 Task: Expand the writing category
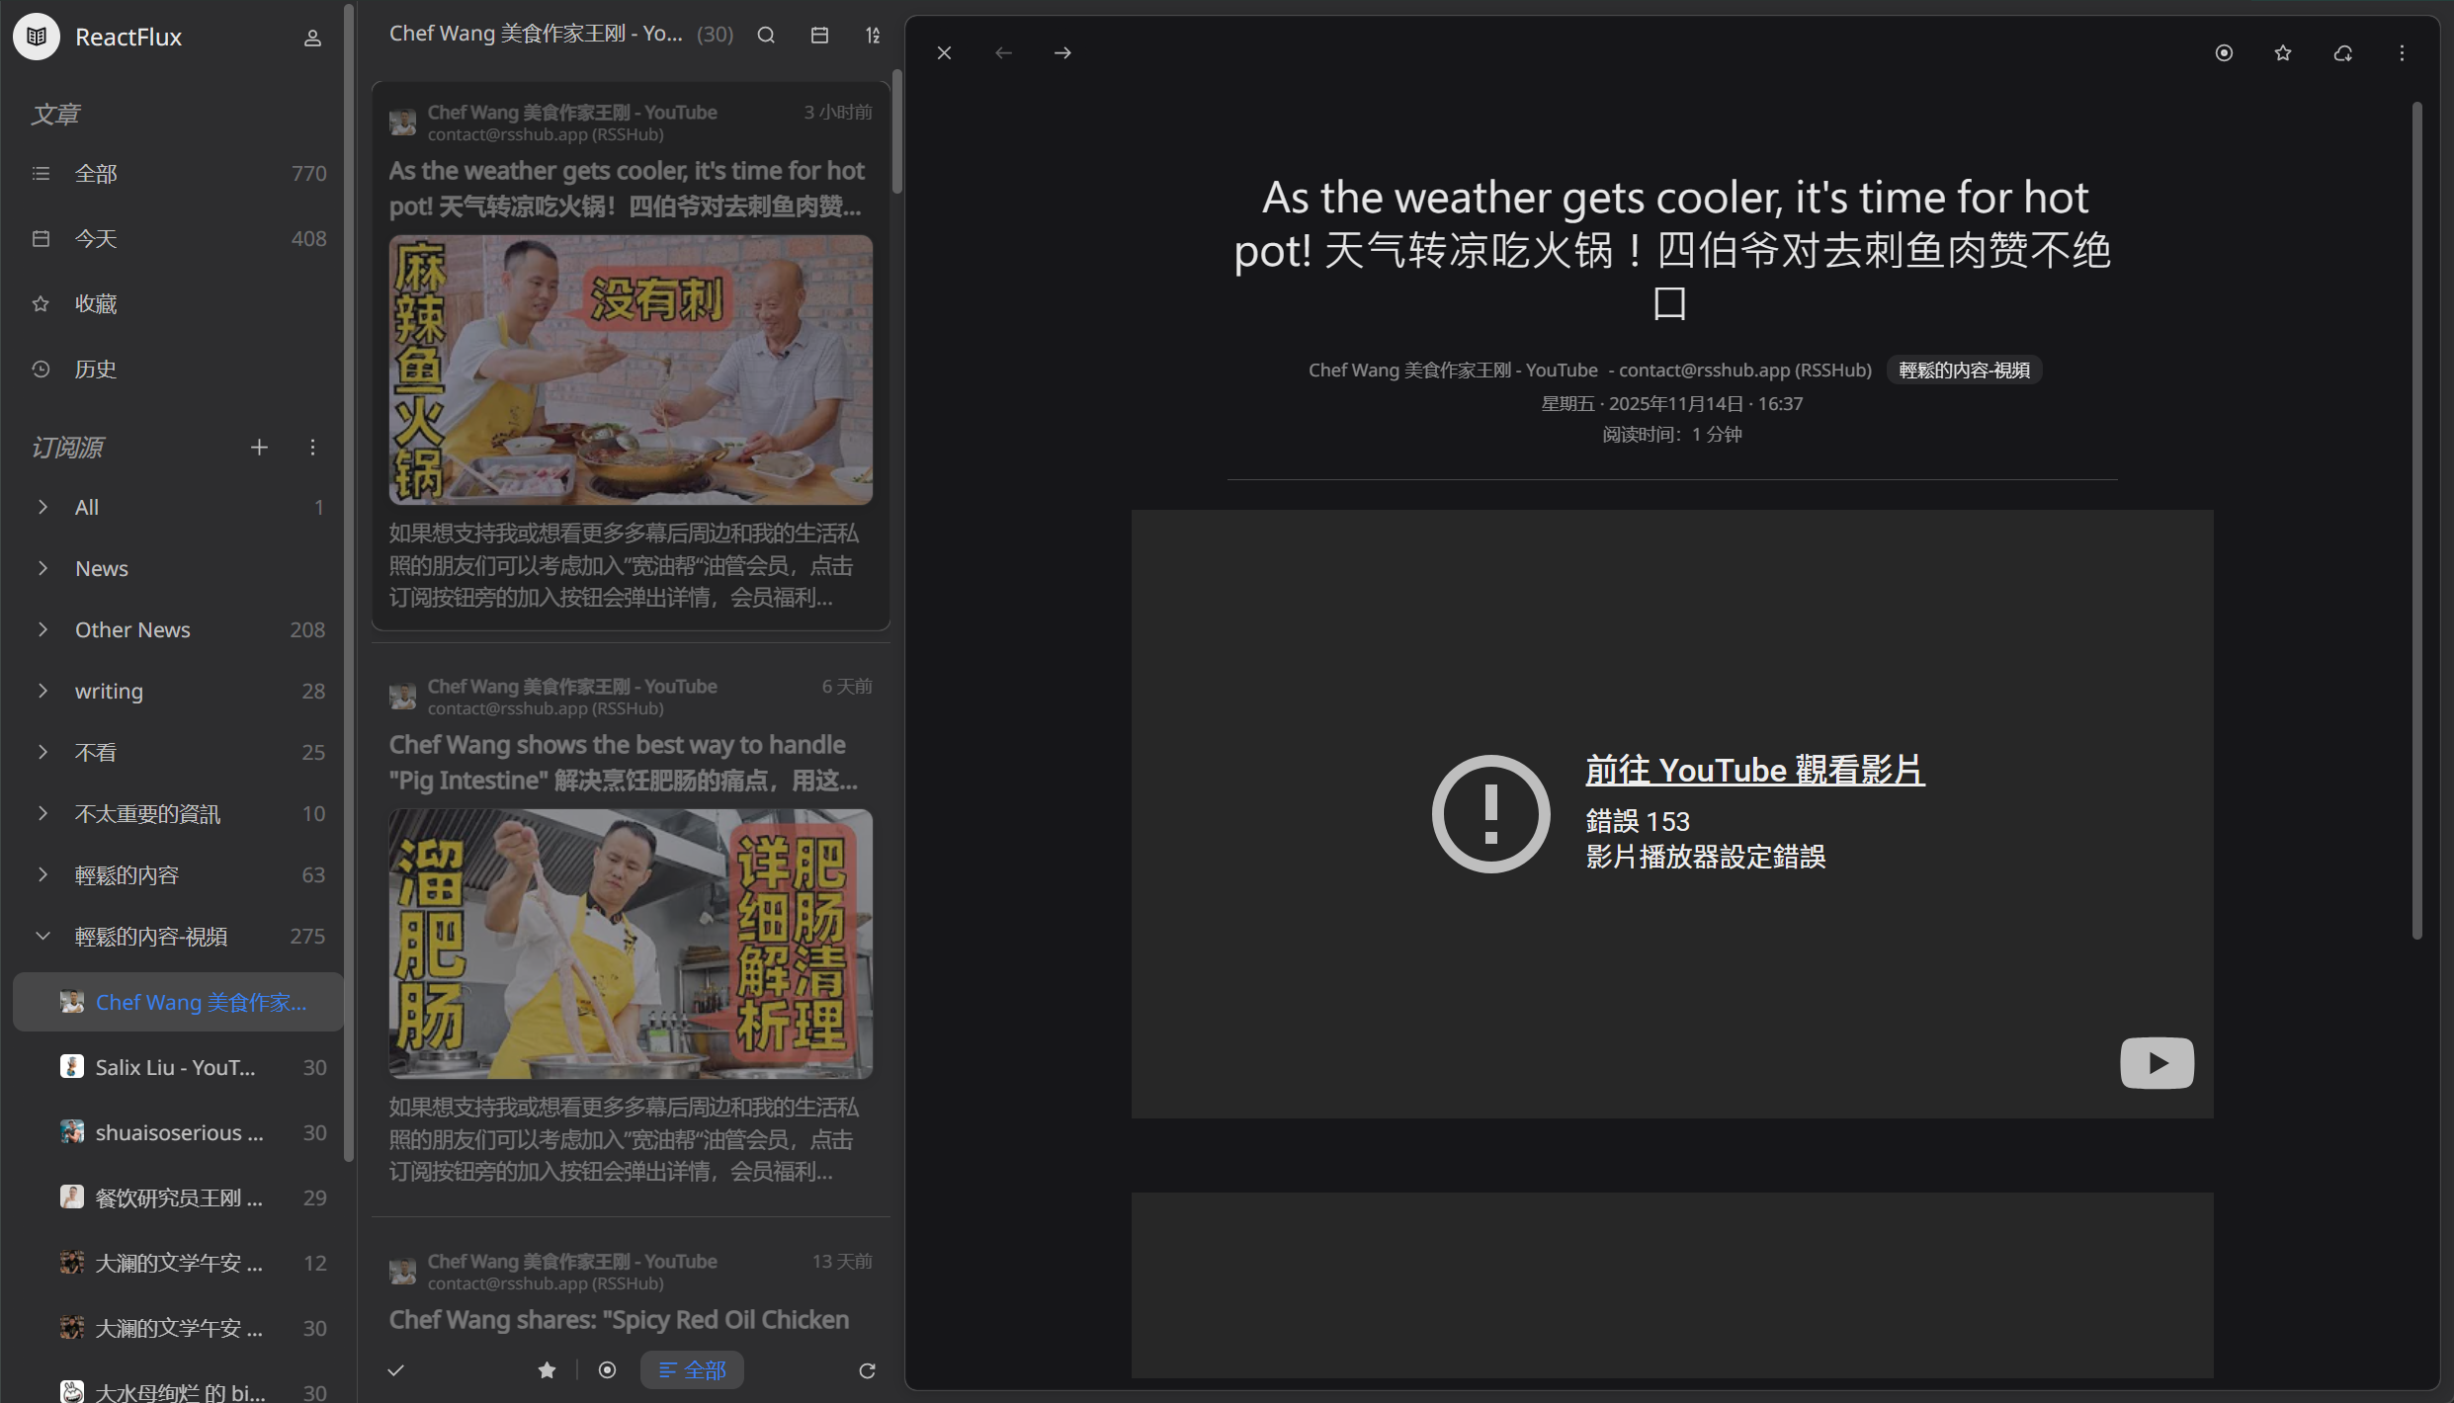click(42, 691)
